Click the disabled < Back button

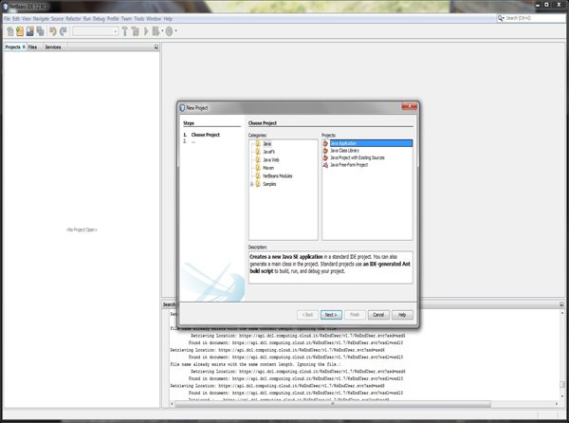(x=307, y=315)
